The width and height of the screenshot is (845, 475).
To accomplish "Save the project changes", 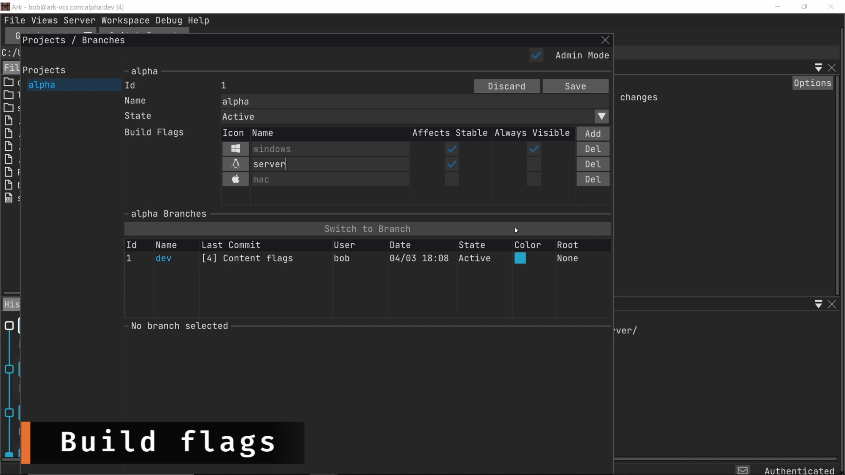I will (575, 86).
